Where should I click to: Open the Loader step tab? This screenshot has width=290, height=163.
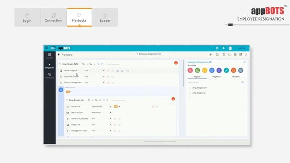coord(105,17)
